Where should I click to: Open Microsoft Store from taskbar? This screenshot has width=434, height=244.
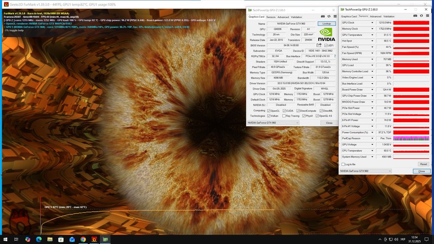[x=61, y=239]
